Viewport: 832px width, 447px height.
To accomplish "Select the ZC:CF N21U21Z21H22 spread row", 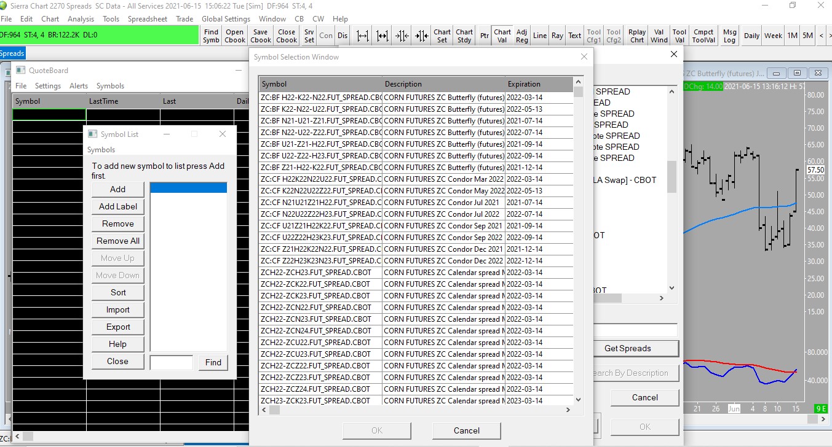I will point(320,203).
